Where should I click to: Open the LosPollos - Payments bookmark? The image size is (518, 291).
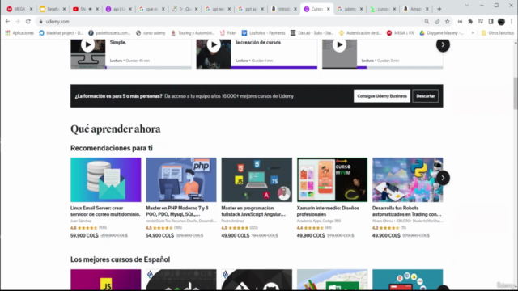click(x=264, y=33)
